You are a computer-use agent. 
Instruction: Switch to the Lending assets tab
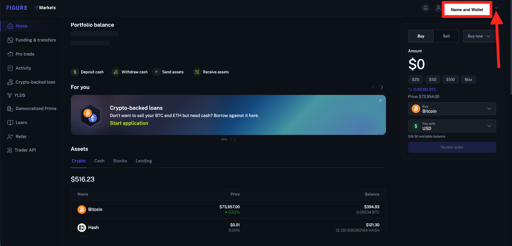pos(144,161)
